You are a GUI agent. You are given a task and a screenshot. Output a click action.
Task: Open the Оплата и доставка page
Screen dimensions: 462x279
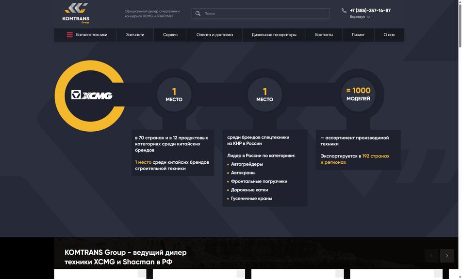(x=214, y=35)
